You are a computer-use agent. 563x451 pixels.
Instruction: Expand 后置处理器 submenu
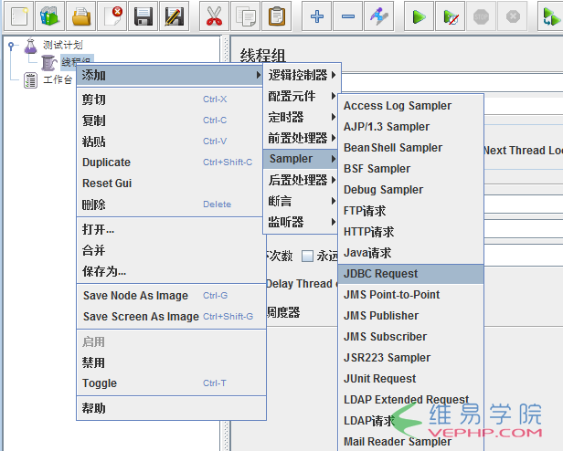click(301, 180)
